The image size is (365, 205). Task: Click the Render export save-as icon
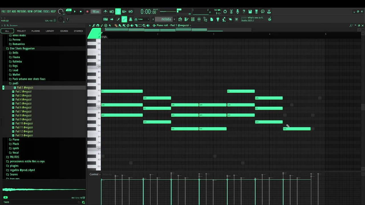coord(256,12)
